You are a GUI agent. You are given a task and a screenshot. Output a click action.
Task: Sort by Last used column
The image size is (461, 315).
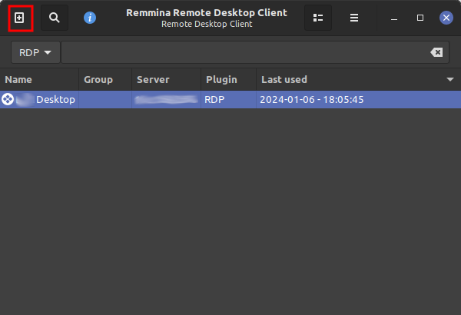coord(359,79)
